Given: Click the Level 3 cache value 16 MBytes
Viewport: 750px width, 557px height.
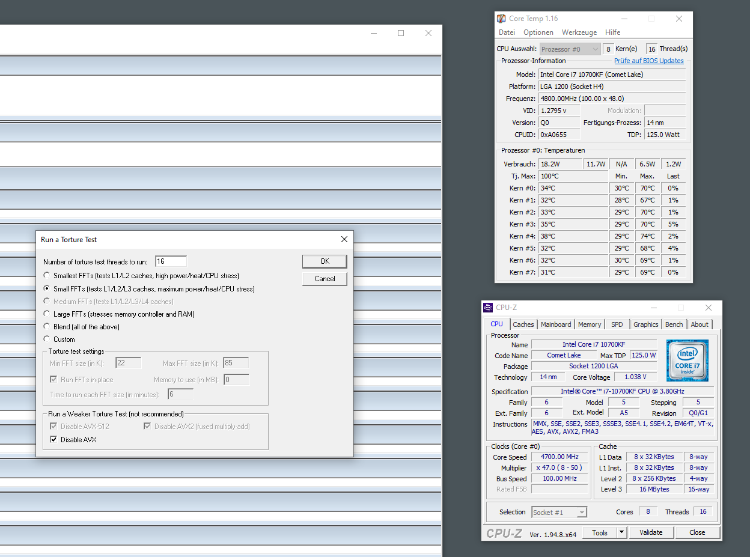Looking at the screenshot, I should [654, 489].
